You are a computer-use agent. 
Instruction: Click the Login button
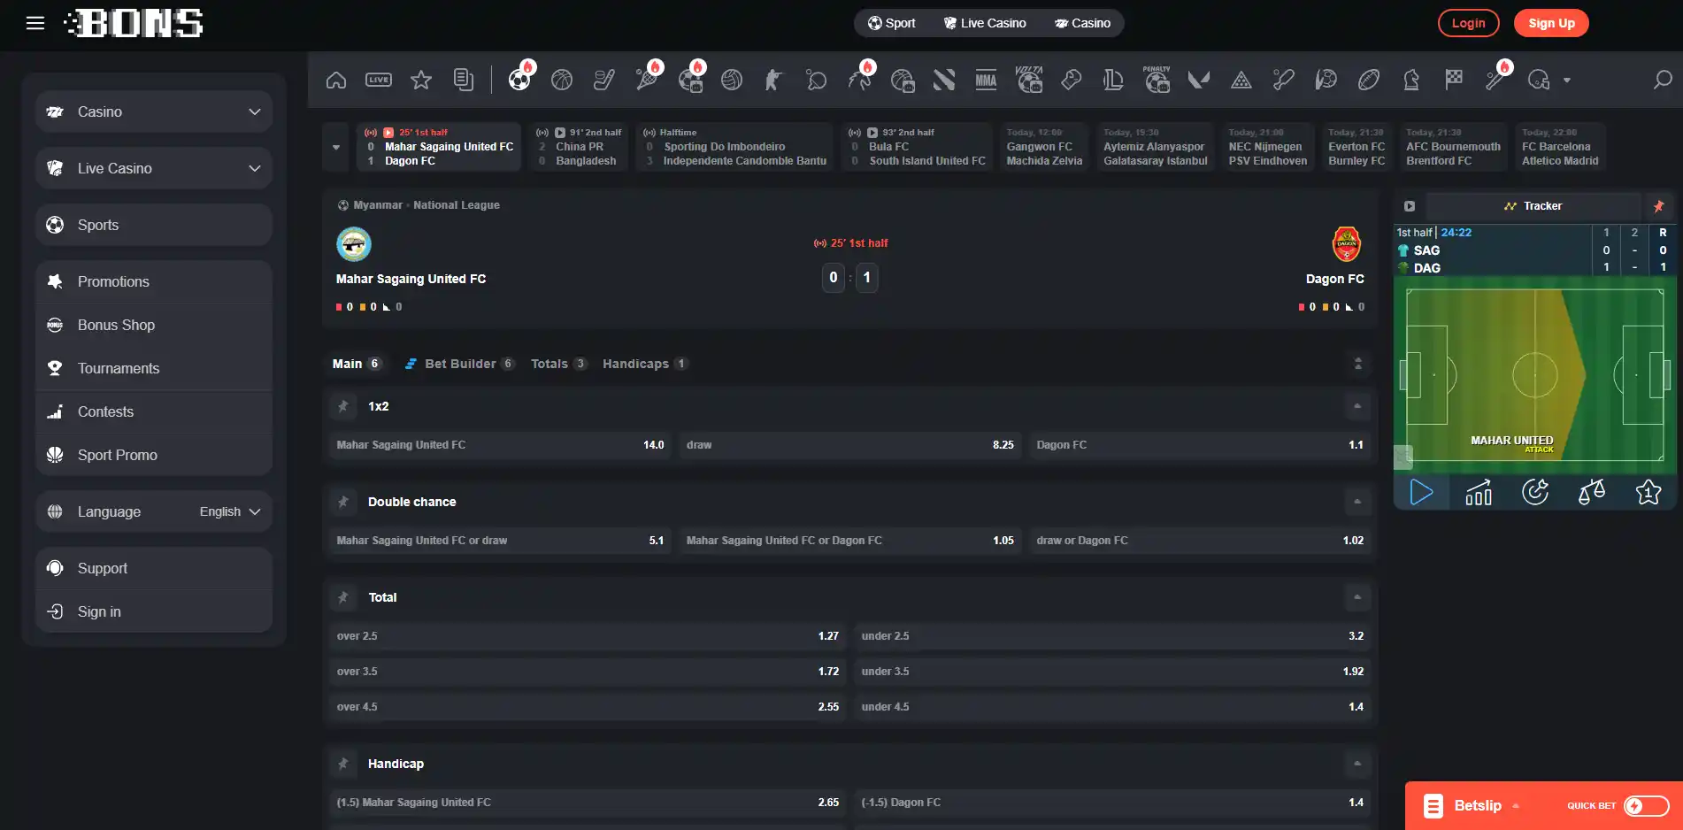pos(1468,23)
